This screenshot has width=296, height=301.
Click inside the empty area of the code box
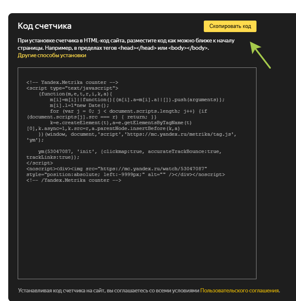137,230
